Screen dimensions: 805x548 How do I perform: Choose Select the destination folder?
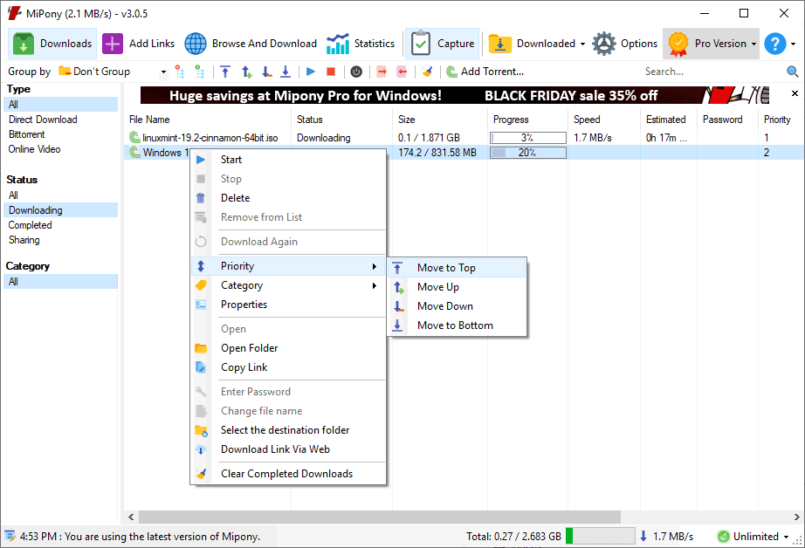pyautogui.click(x=288, y=430)
